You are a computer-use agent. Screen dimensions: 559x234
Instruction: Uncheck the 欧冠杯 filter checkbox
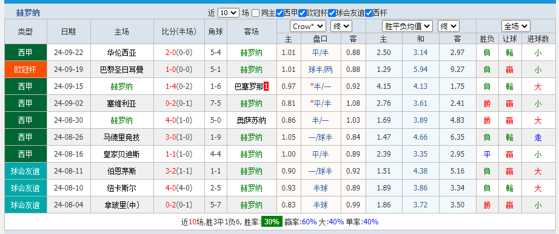pyautogui.click(x=302, y=13)
